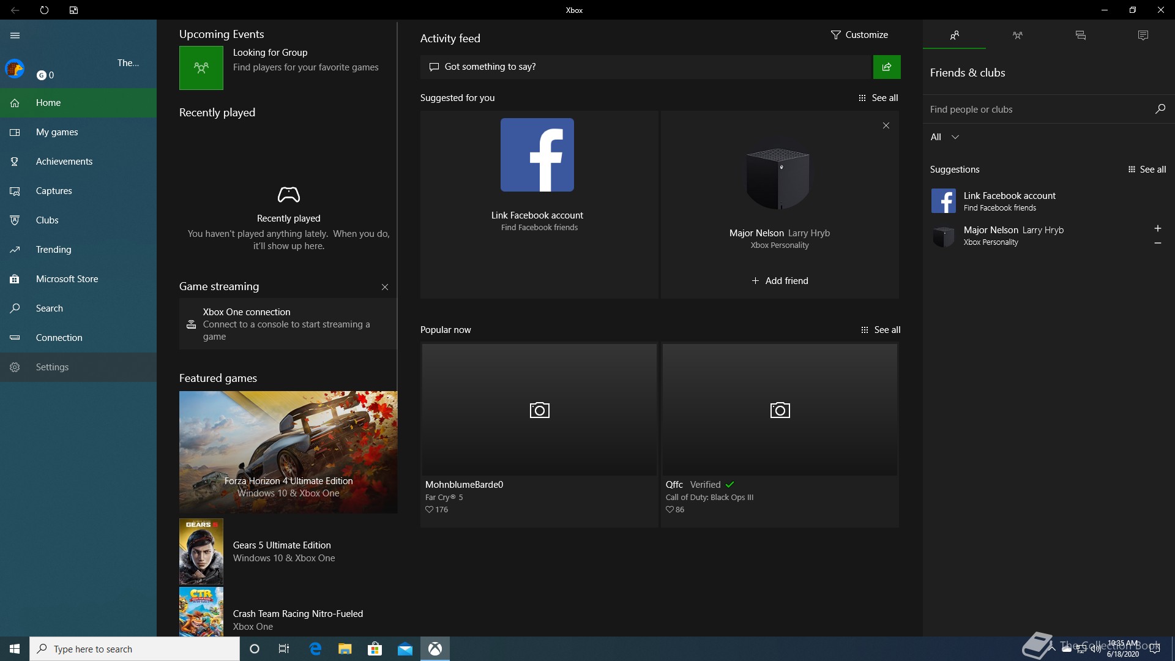Click 'Got something to say?' post field
The height and width of the screenshot is (661, 1175).
tap(646, 67)
